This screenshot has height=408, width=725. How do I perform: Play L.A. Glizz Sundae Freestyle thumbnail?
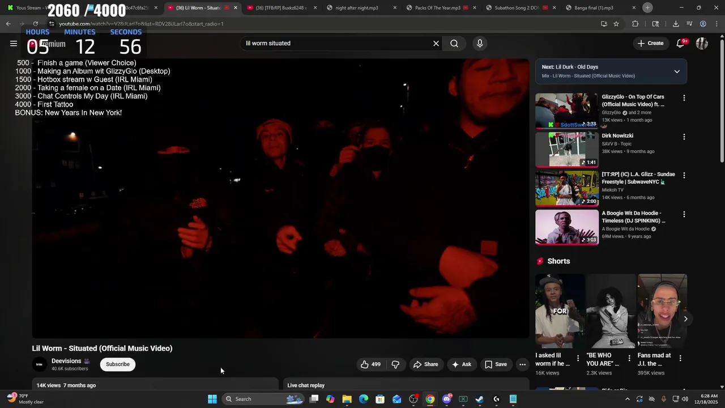[x=566, y=189]
